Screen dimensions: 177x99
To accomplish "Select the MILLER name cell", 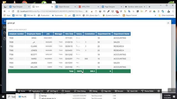I will [x=34, y=67].
